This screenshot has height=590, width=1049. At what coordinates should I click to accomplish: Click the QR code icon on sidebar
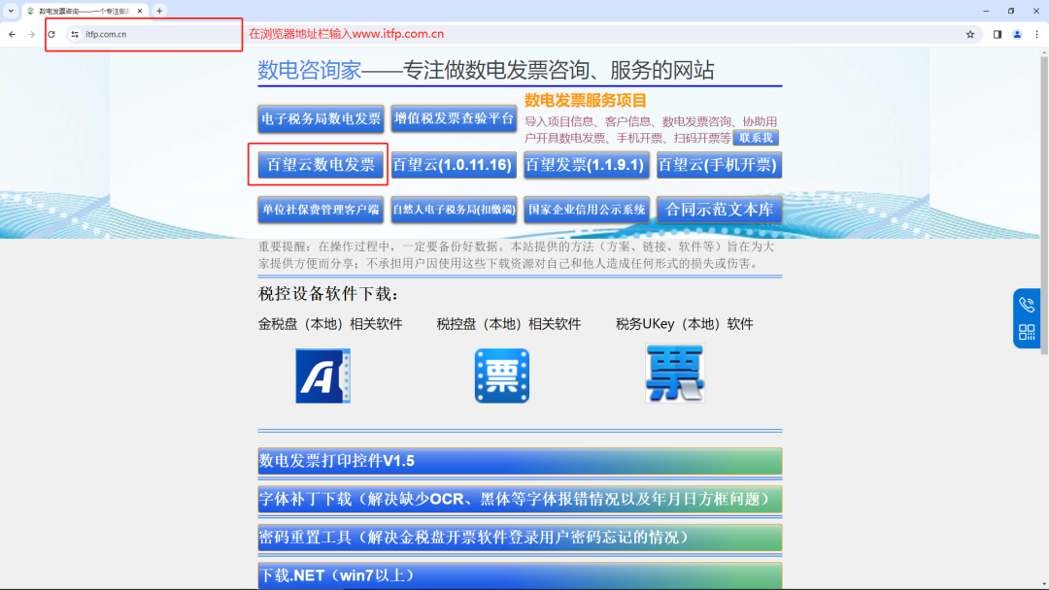(1027, 332)
